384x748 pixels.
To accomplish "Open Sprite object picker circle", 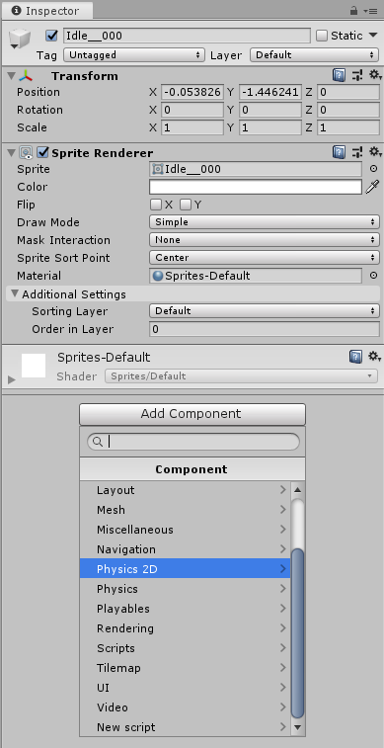I will [x=374, y=169].
